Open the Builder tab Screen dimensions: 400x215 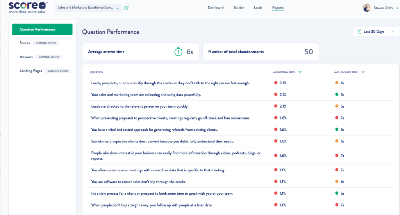pyautogui.click(x=239, y=8)
